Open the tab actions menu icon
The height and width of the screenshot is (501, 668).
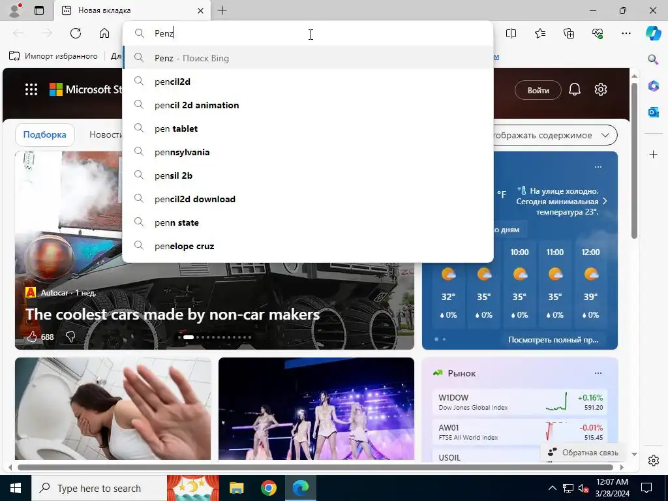tap(39, 10)
